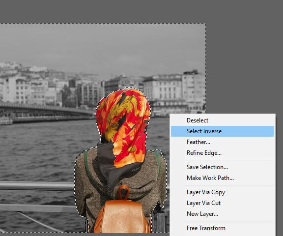Choose Layer Via Cut

coord(223,203)
